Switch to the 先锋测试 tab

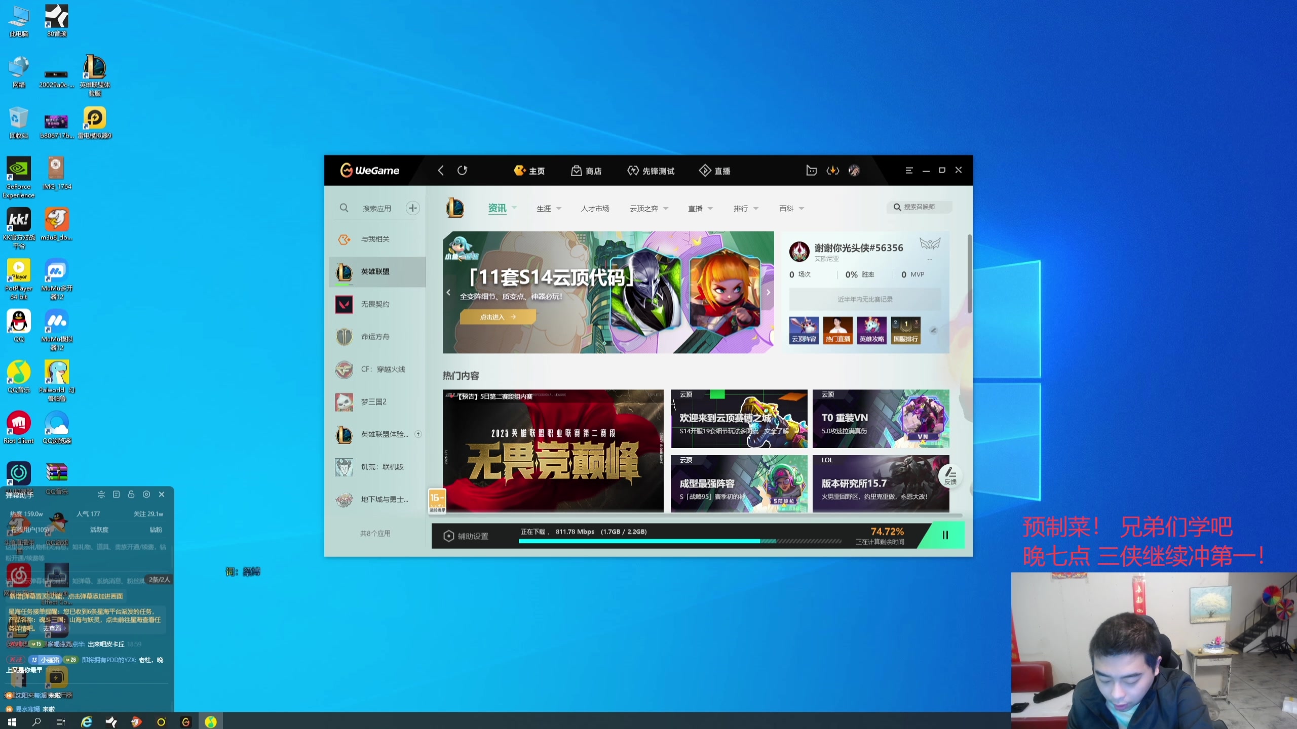pos(651,171)
